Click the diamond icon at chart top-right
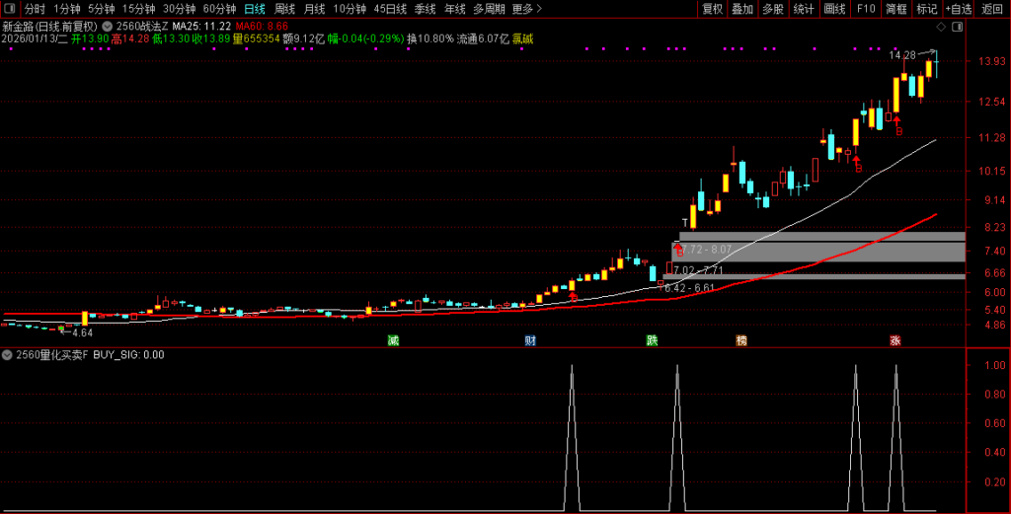The height and width of the screenshot is (514, 1011). 939,26
